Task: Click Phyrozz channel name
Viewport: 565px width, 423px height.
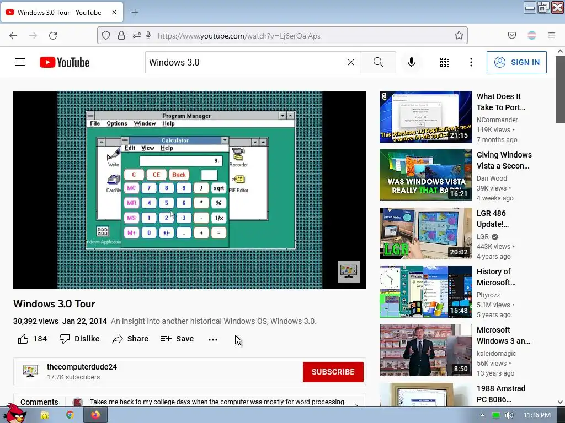Action: pyautogui.click(x=488, y=295)
